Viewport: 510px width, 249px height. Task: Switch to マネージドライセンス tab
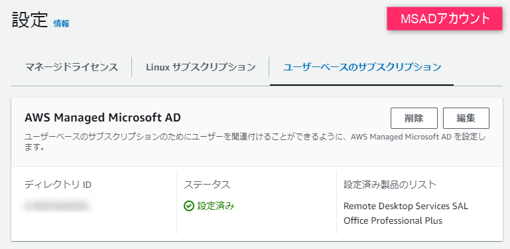[71, 67]
